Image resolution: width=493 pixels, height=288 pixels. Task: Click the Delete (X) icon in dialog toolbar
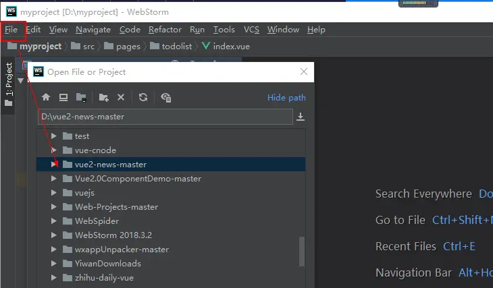click(121, 97)
